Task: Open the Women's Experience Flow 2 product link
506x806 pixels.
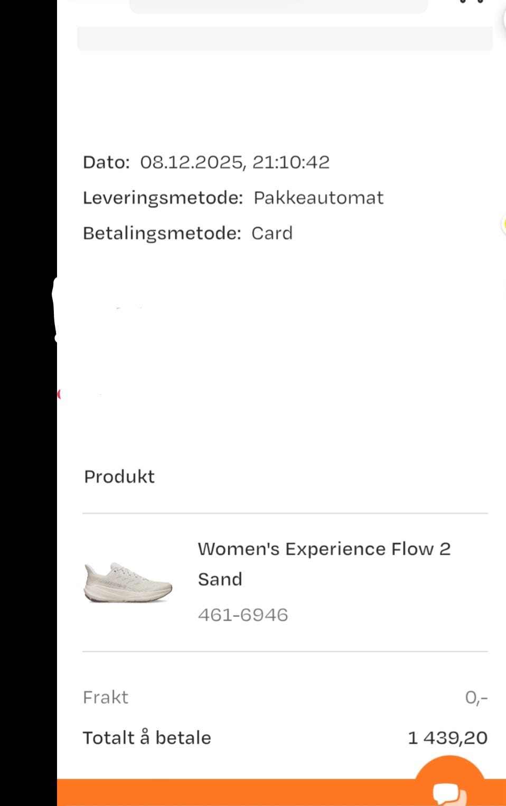Action: pyautogui.click(x=324, y=549)
